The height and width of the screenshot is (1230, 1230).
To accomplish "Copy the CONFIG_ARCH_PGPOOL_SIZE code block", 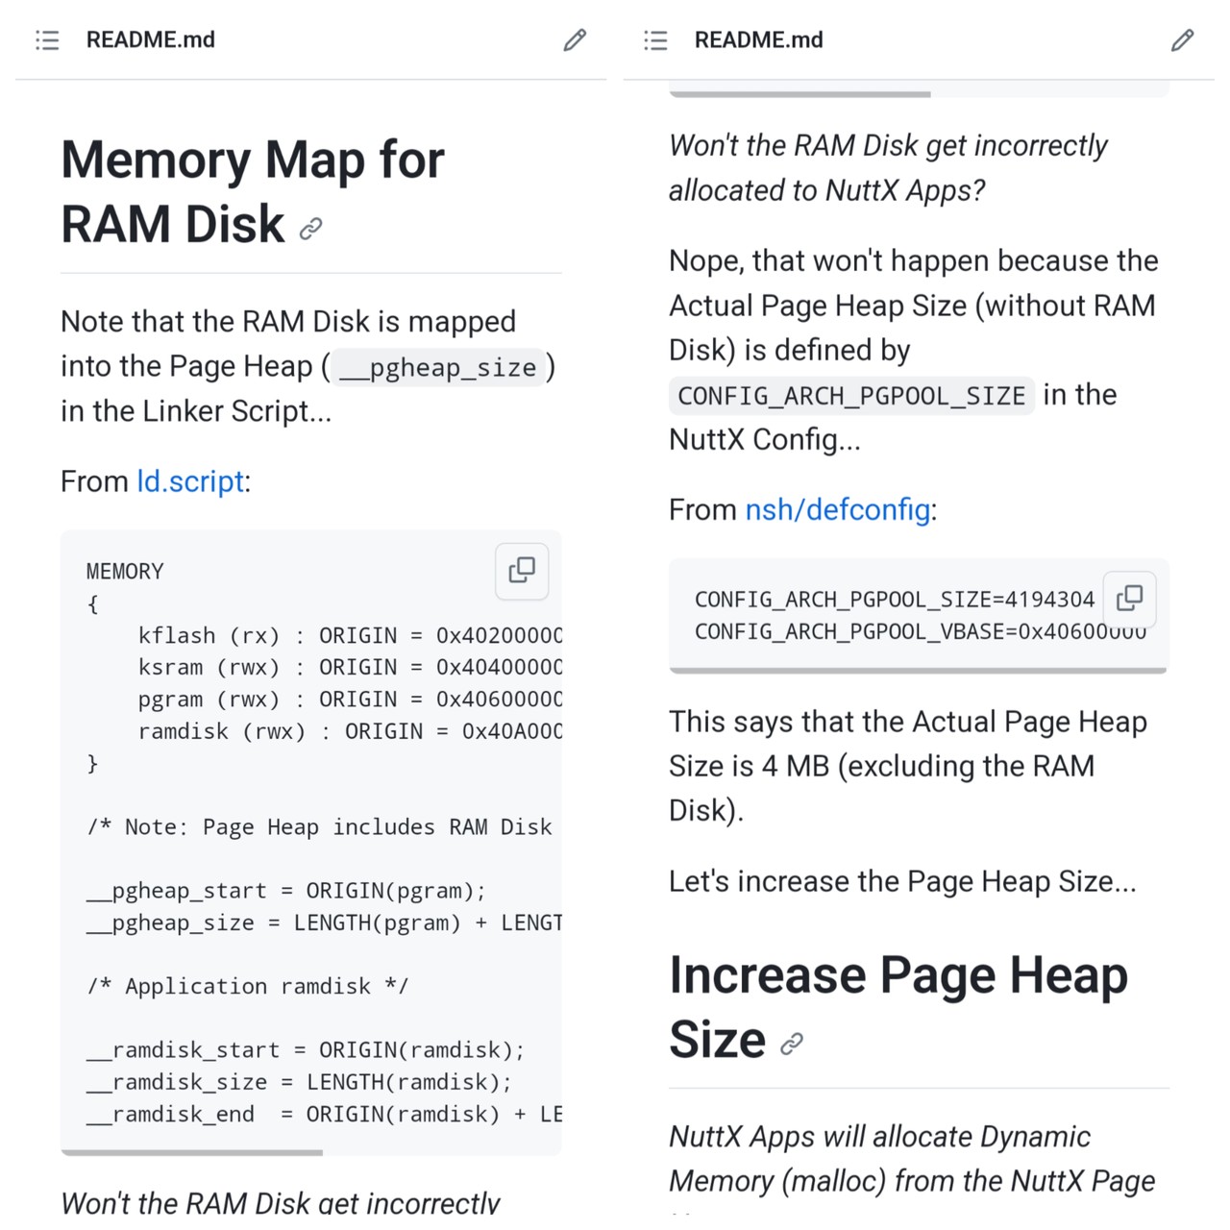I will tap(1129, 599).
